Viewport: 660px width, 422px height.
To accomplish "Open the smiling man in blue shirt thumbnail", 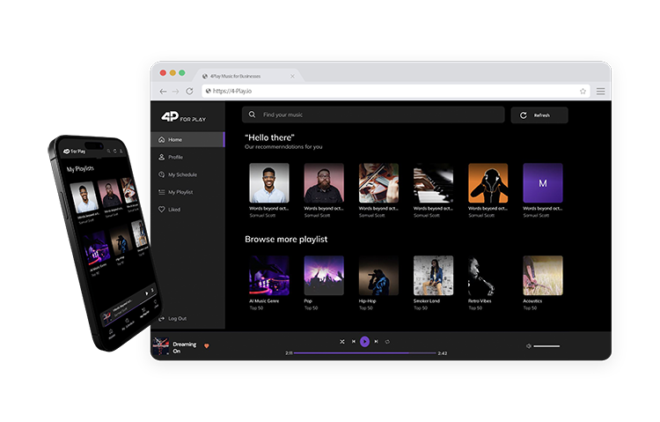I will pyautogui.click(x=269, y=183).
